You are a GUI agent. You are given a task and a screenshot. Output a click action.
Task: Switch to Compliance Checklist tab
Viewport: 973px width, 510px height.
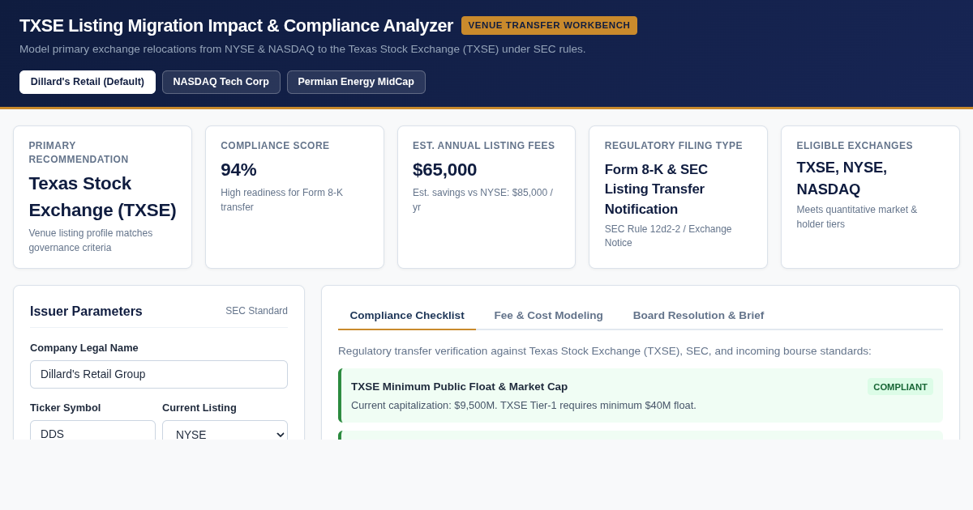(x=407, y=315)
